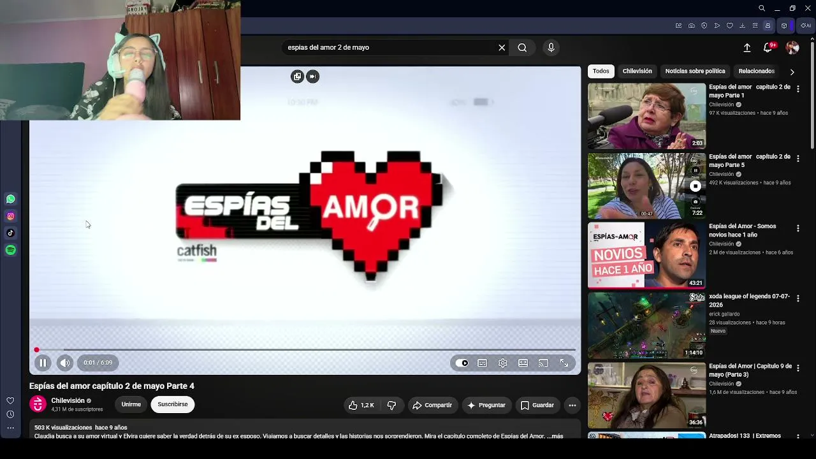
Task: Select the Chilevisión filter chip
Action: 637,71
